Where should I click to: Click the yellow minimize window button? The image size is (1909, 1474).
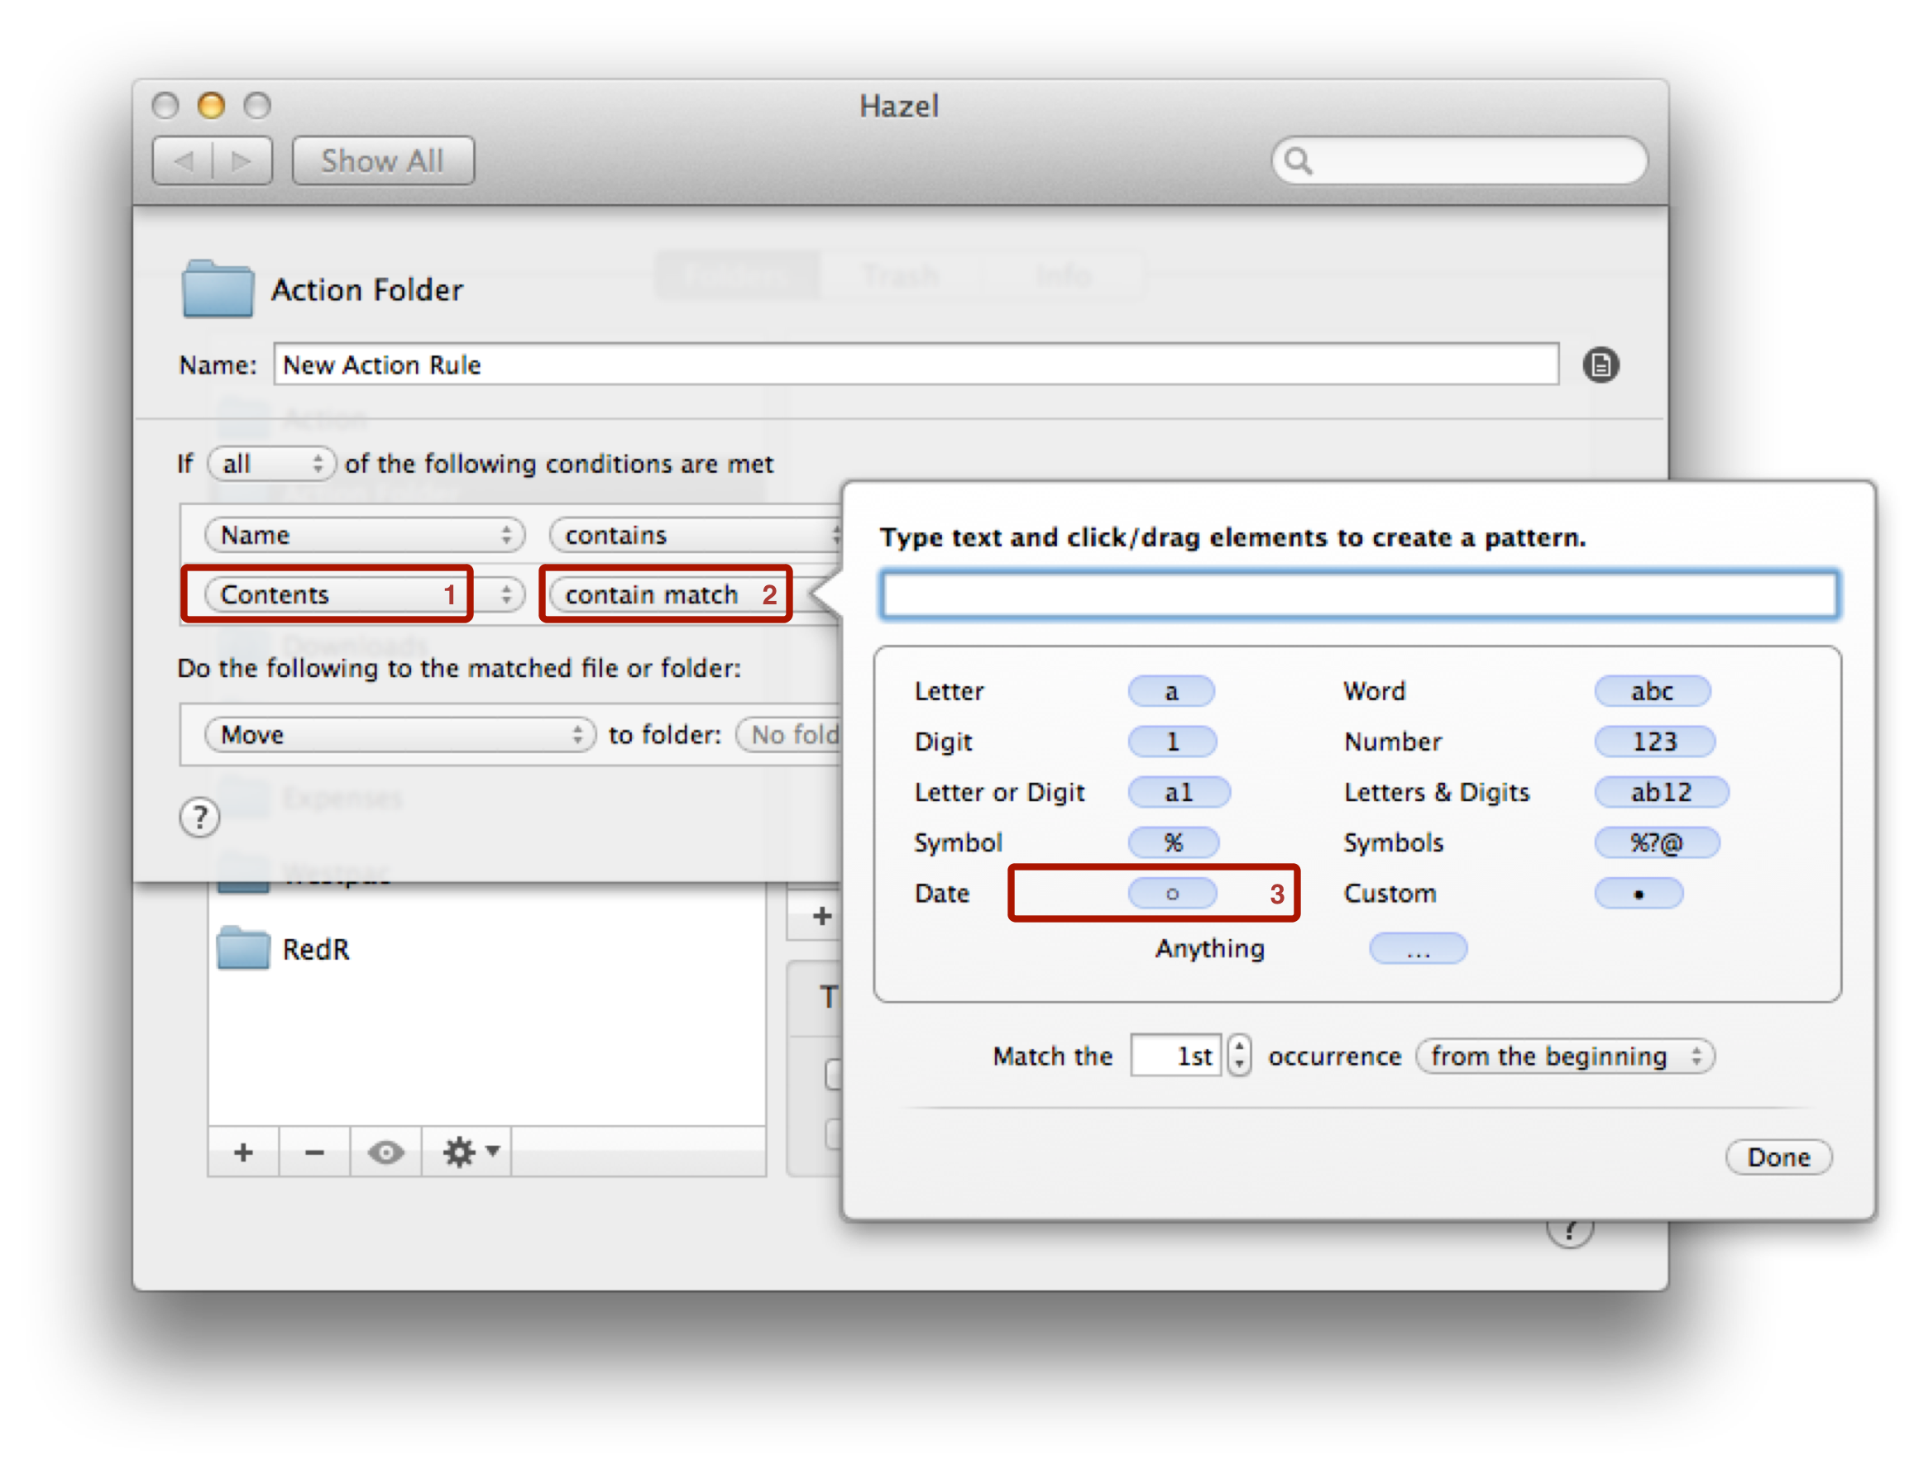[211, 106]
